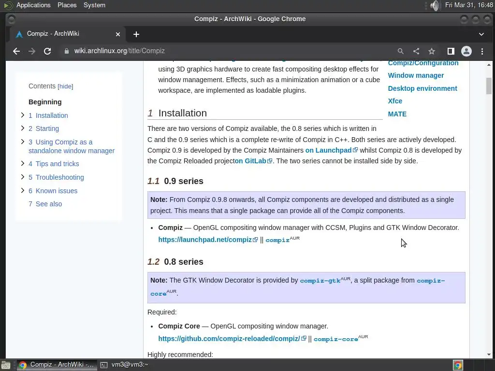Screen dimensions: 495x371
Task: Open Xfce related article
Action: 395,101
